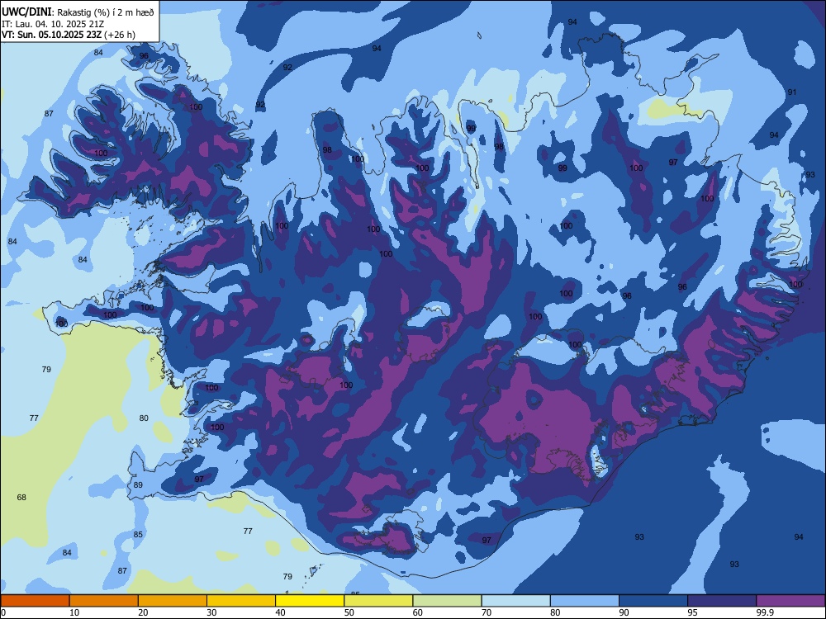Click the "30" legend tick label
Screen dimensions: 826x619
point(211,612)
